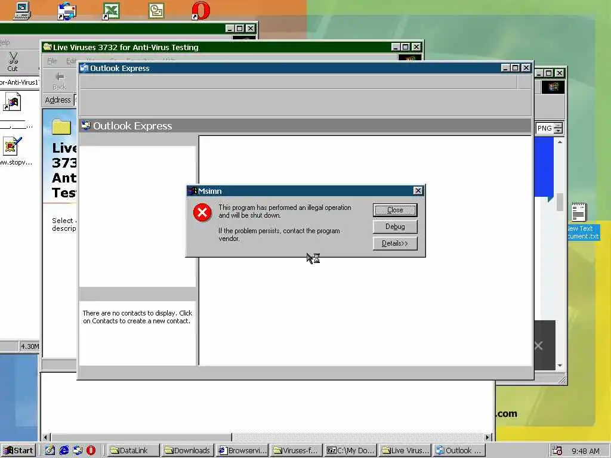The image size is (611, 458).
Task: Launch Outlook Express from quick launch
Action: point(78,450)
